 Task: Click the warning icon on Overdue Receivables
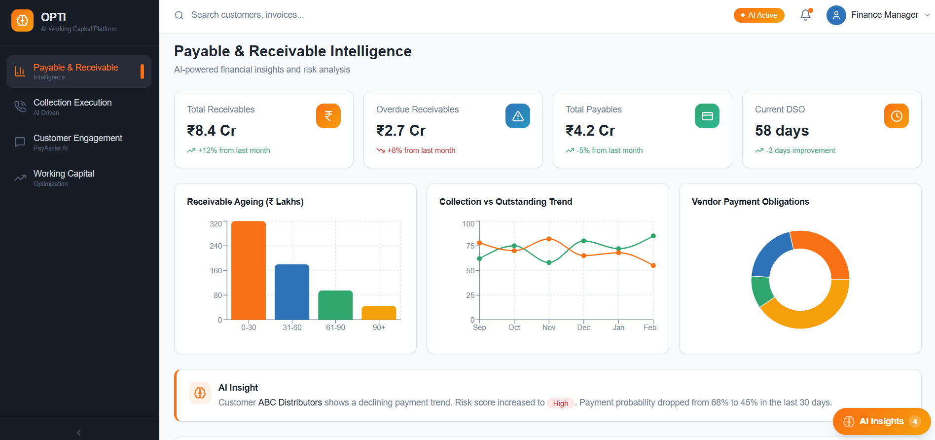[518, 116]
